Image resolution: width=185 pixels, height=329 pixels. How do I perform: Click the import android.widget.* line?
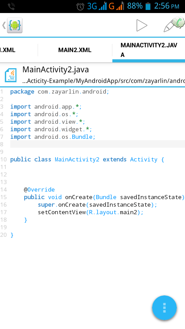point(51,129)
